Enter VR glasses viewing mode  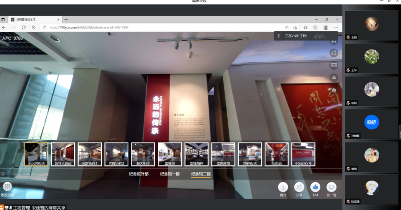(333, 65)
